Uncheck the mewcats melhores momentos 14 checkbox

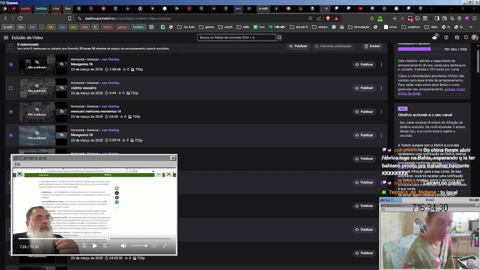[x=11, y=112]
